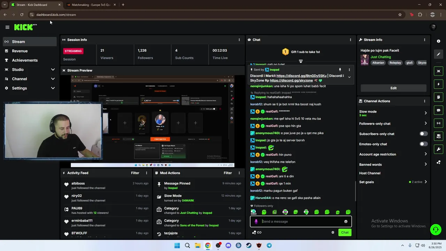Click the notes document icon in right rail
The width and height of the screenshot is (446, 251).
(x=438, y=97)
